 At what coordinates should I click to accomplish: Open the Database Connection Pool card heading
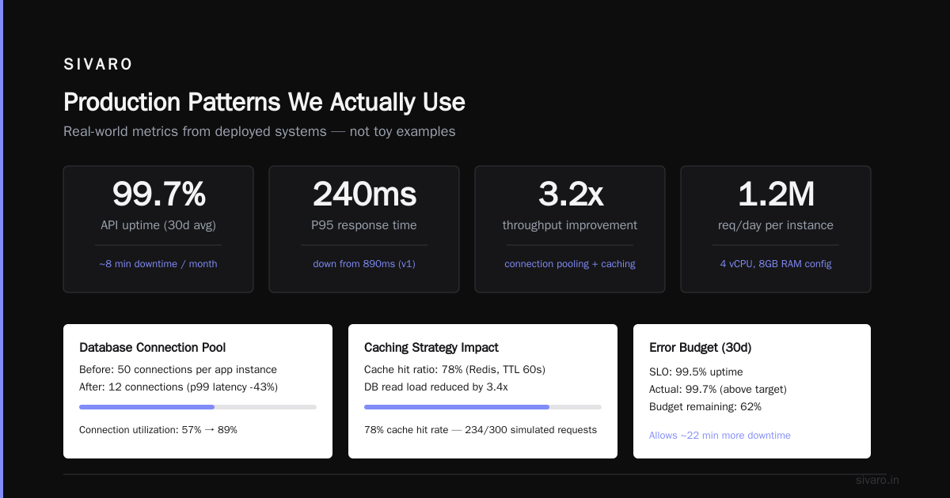[x=153, y=347]
